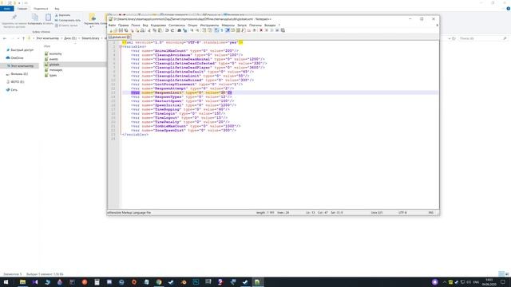Click the Copy toolbar icon in Notepad++
Image resolution: width=511 pixels, height=287 pixels.
point(154,30)
